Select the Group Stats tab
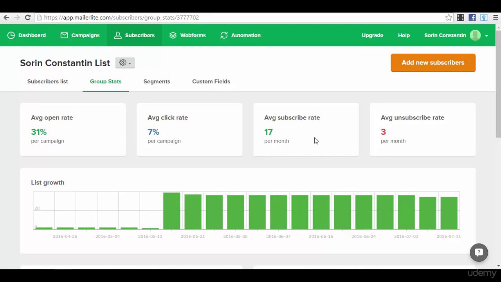501x282 pixels. [106, 81]
